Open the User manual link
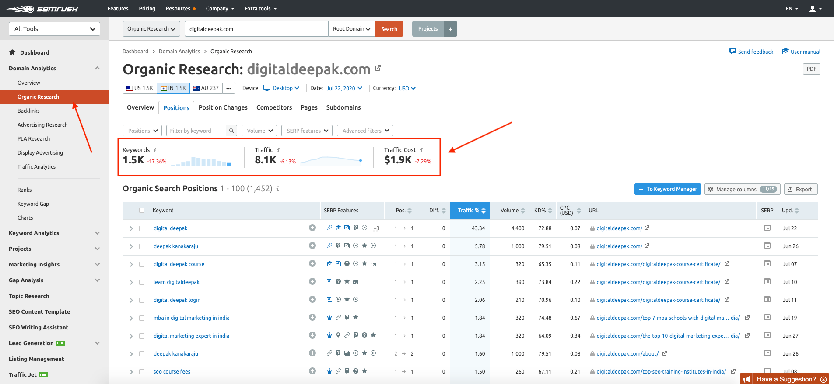834x384 pixels. click(801, 52)
